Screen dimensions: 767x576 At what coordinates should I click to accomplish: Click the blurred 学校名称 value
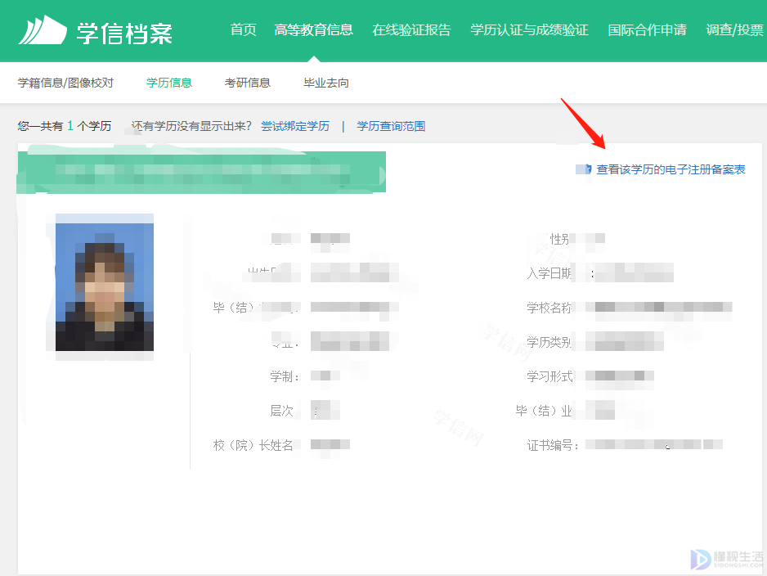click(662, 308)
